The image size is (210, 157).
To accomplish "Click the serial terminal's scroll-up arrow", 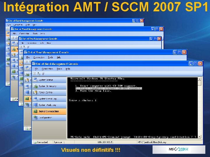I will pyautogui.click(x=199, y=79).
